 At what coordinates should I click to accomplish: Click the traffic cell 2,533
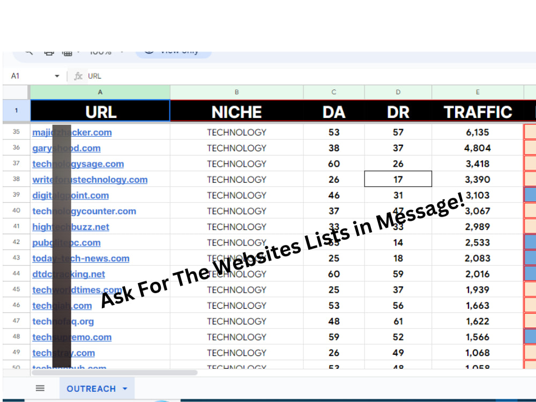478,242
